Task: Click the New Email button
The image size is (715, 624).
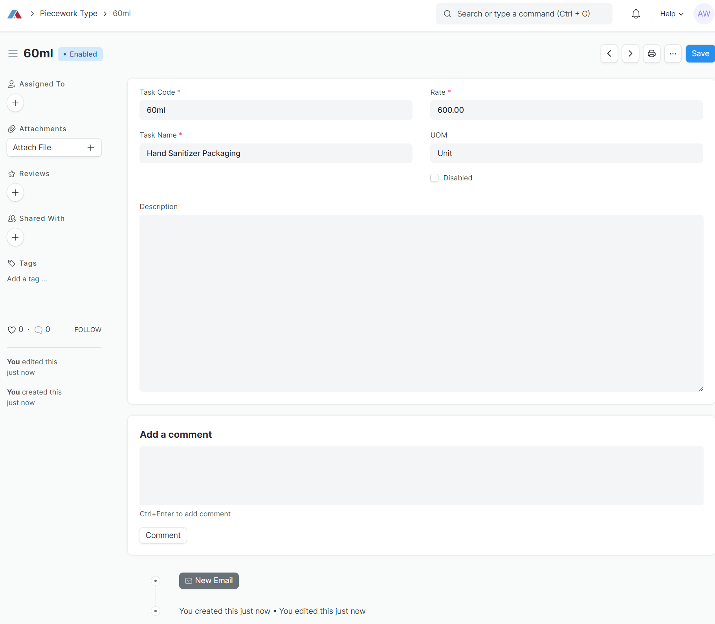Action: click(x=209, y=581)
